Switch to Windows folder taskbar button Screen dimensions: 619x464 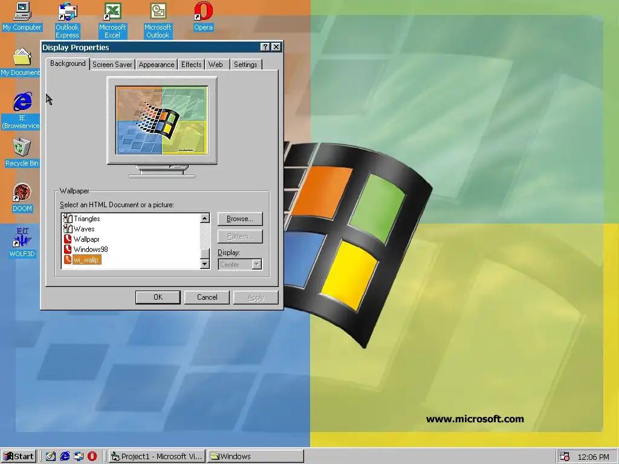tap(256, 456)
